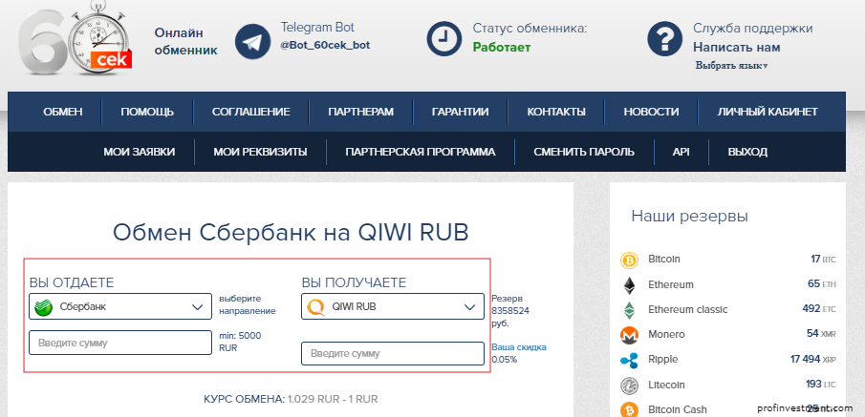Click the QIWI orange logo in dropdown

coord(315,307)
